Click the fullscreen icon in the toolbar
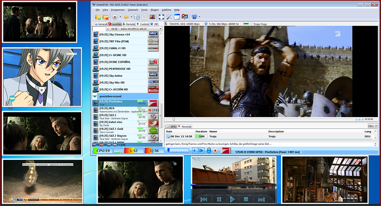The height and width of the screenshot is (206, 381). pyautogui.click(x=161, y=17)
